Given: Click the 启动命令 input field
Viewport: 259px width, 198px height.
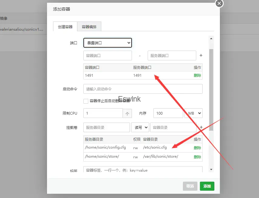Looking at the screenshot, I should point(143,89).
